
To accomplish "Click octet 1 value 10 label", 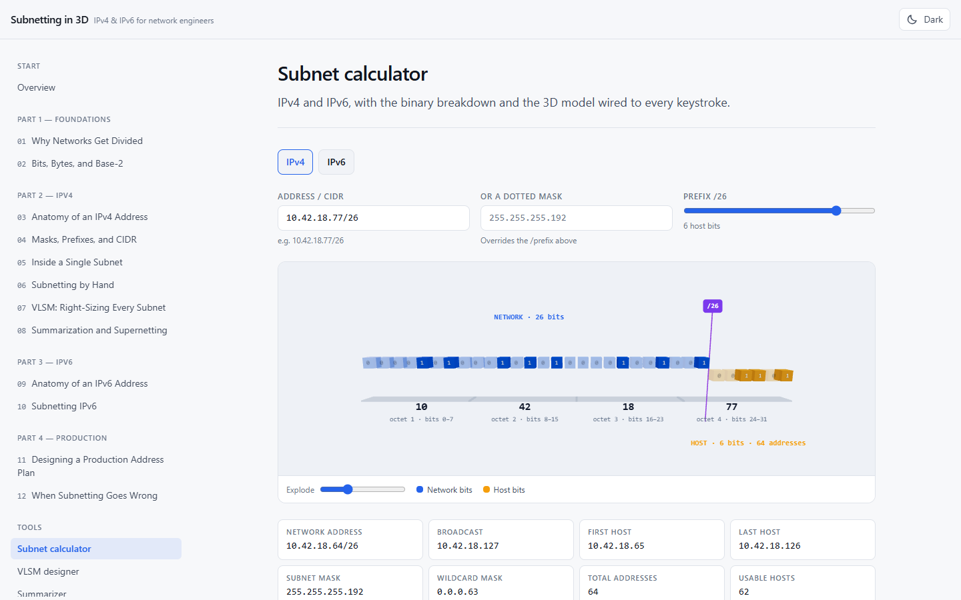I will [x=421, y=407].
